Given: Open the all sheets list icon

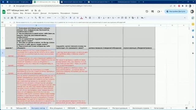Looking at the screenshot, I should 11,108.
